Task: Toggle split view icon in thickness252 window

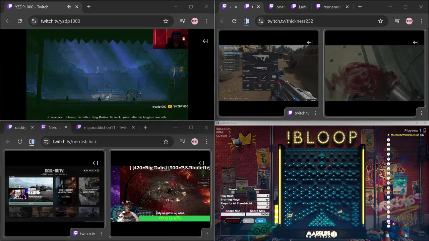Action: pyautogui.click(x=246, y=21)
